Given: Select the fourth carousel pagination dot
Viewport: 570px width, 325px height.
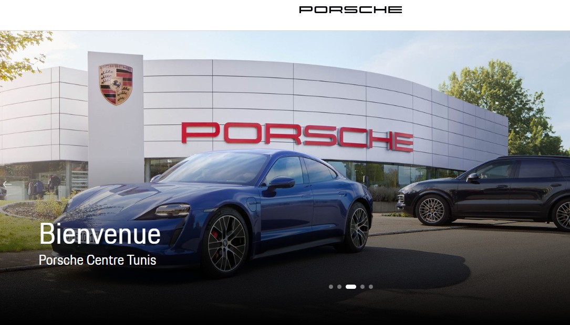Looking at the screenshot, I should point(362,287).
